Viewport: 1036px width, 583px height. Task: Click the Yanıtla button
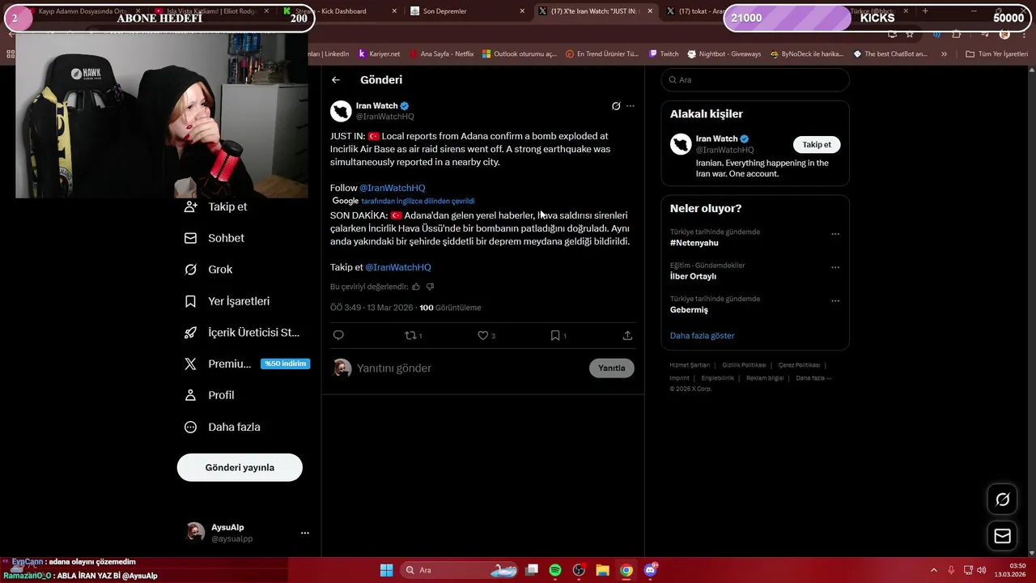pos(611,368)
